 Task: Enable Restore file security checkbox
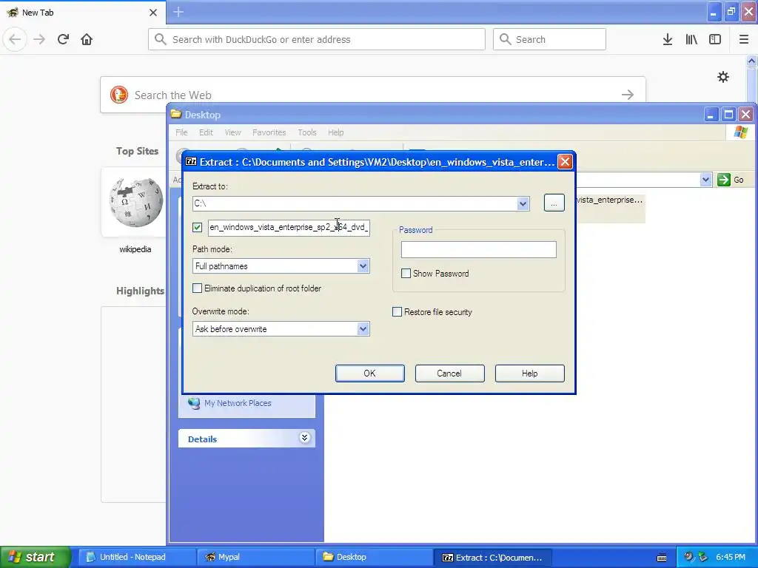pyautogui.click(x=397, y=312)
